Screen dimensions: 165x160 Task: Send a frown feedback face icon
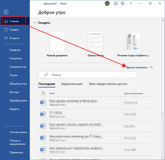click(x=122, y=4)
